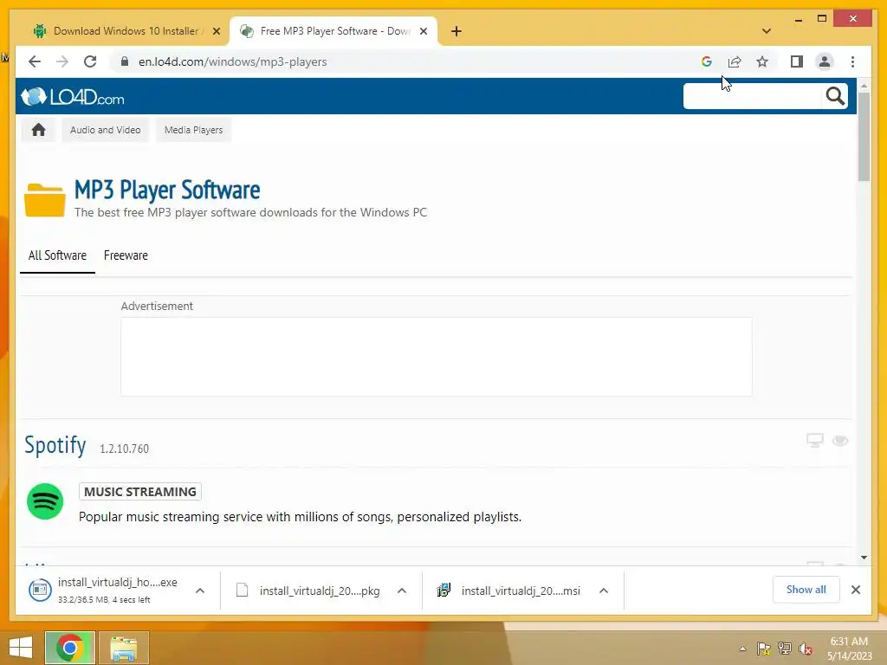Click the taskbar clock showing 6:31 AM
The height and width of the screenshot is (665, 887).
(849, 649)
